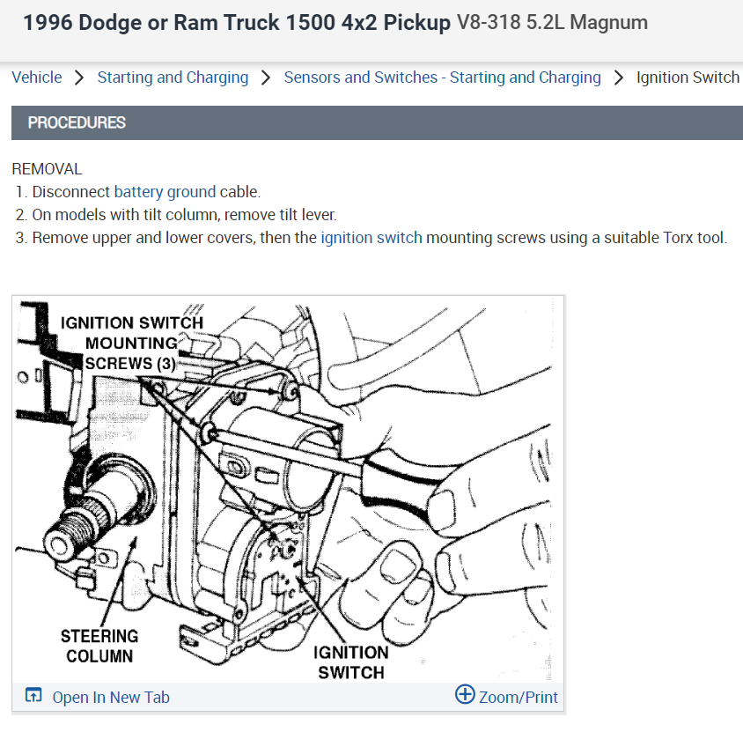Select the Ignition Switch breadcrumb item
The height and width of the screenshot is (732, 743).
click(x=688, y=78)
